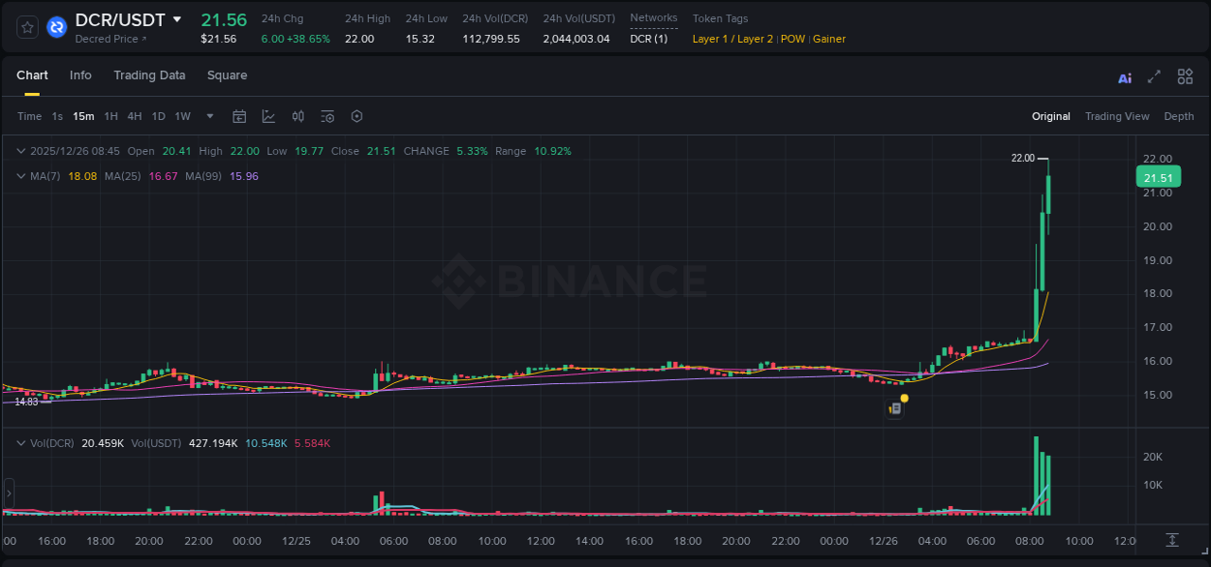Open the jump-to-date calendar icon
The width and height of the screenshot is (1211, 567).
point(239,116)
